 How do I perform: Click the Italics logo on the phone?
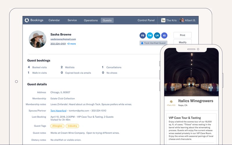coord(171,103)
